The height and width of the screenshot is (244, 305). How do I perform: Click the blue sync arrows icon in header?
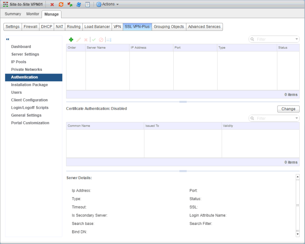79,5
